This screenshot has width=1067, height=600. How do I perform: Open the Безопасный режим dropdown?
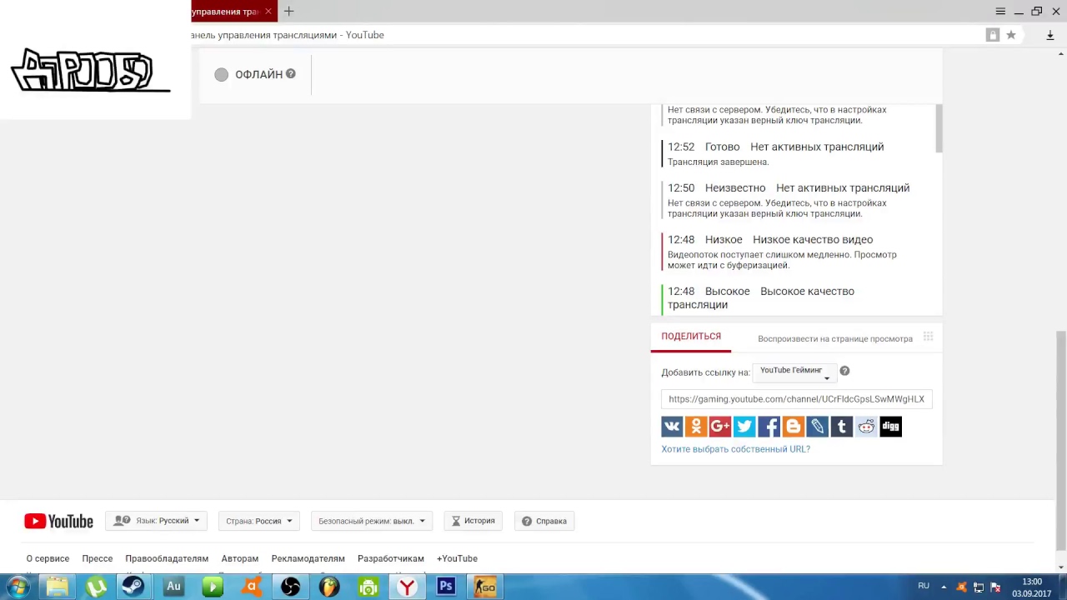(372, 521)
